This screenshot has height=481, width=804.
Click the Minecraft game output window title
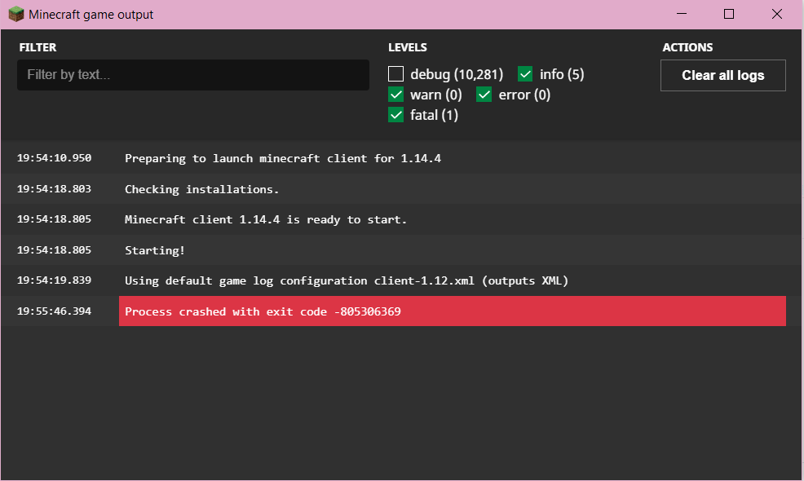pos(91,15)
